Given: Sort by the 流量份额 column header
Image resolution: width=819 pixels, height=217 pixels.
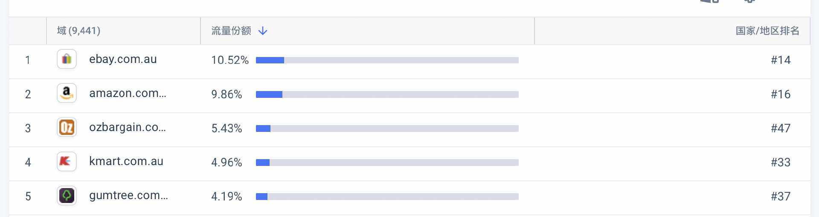Looking at the screenshot, I should (x=231, y=31).
